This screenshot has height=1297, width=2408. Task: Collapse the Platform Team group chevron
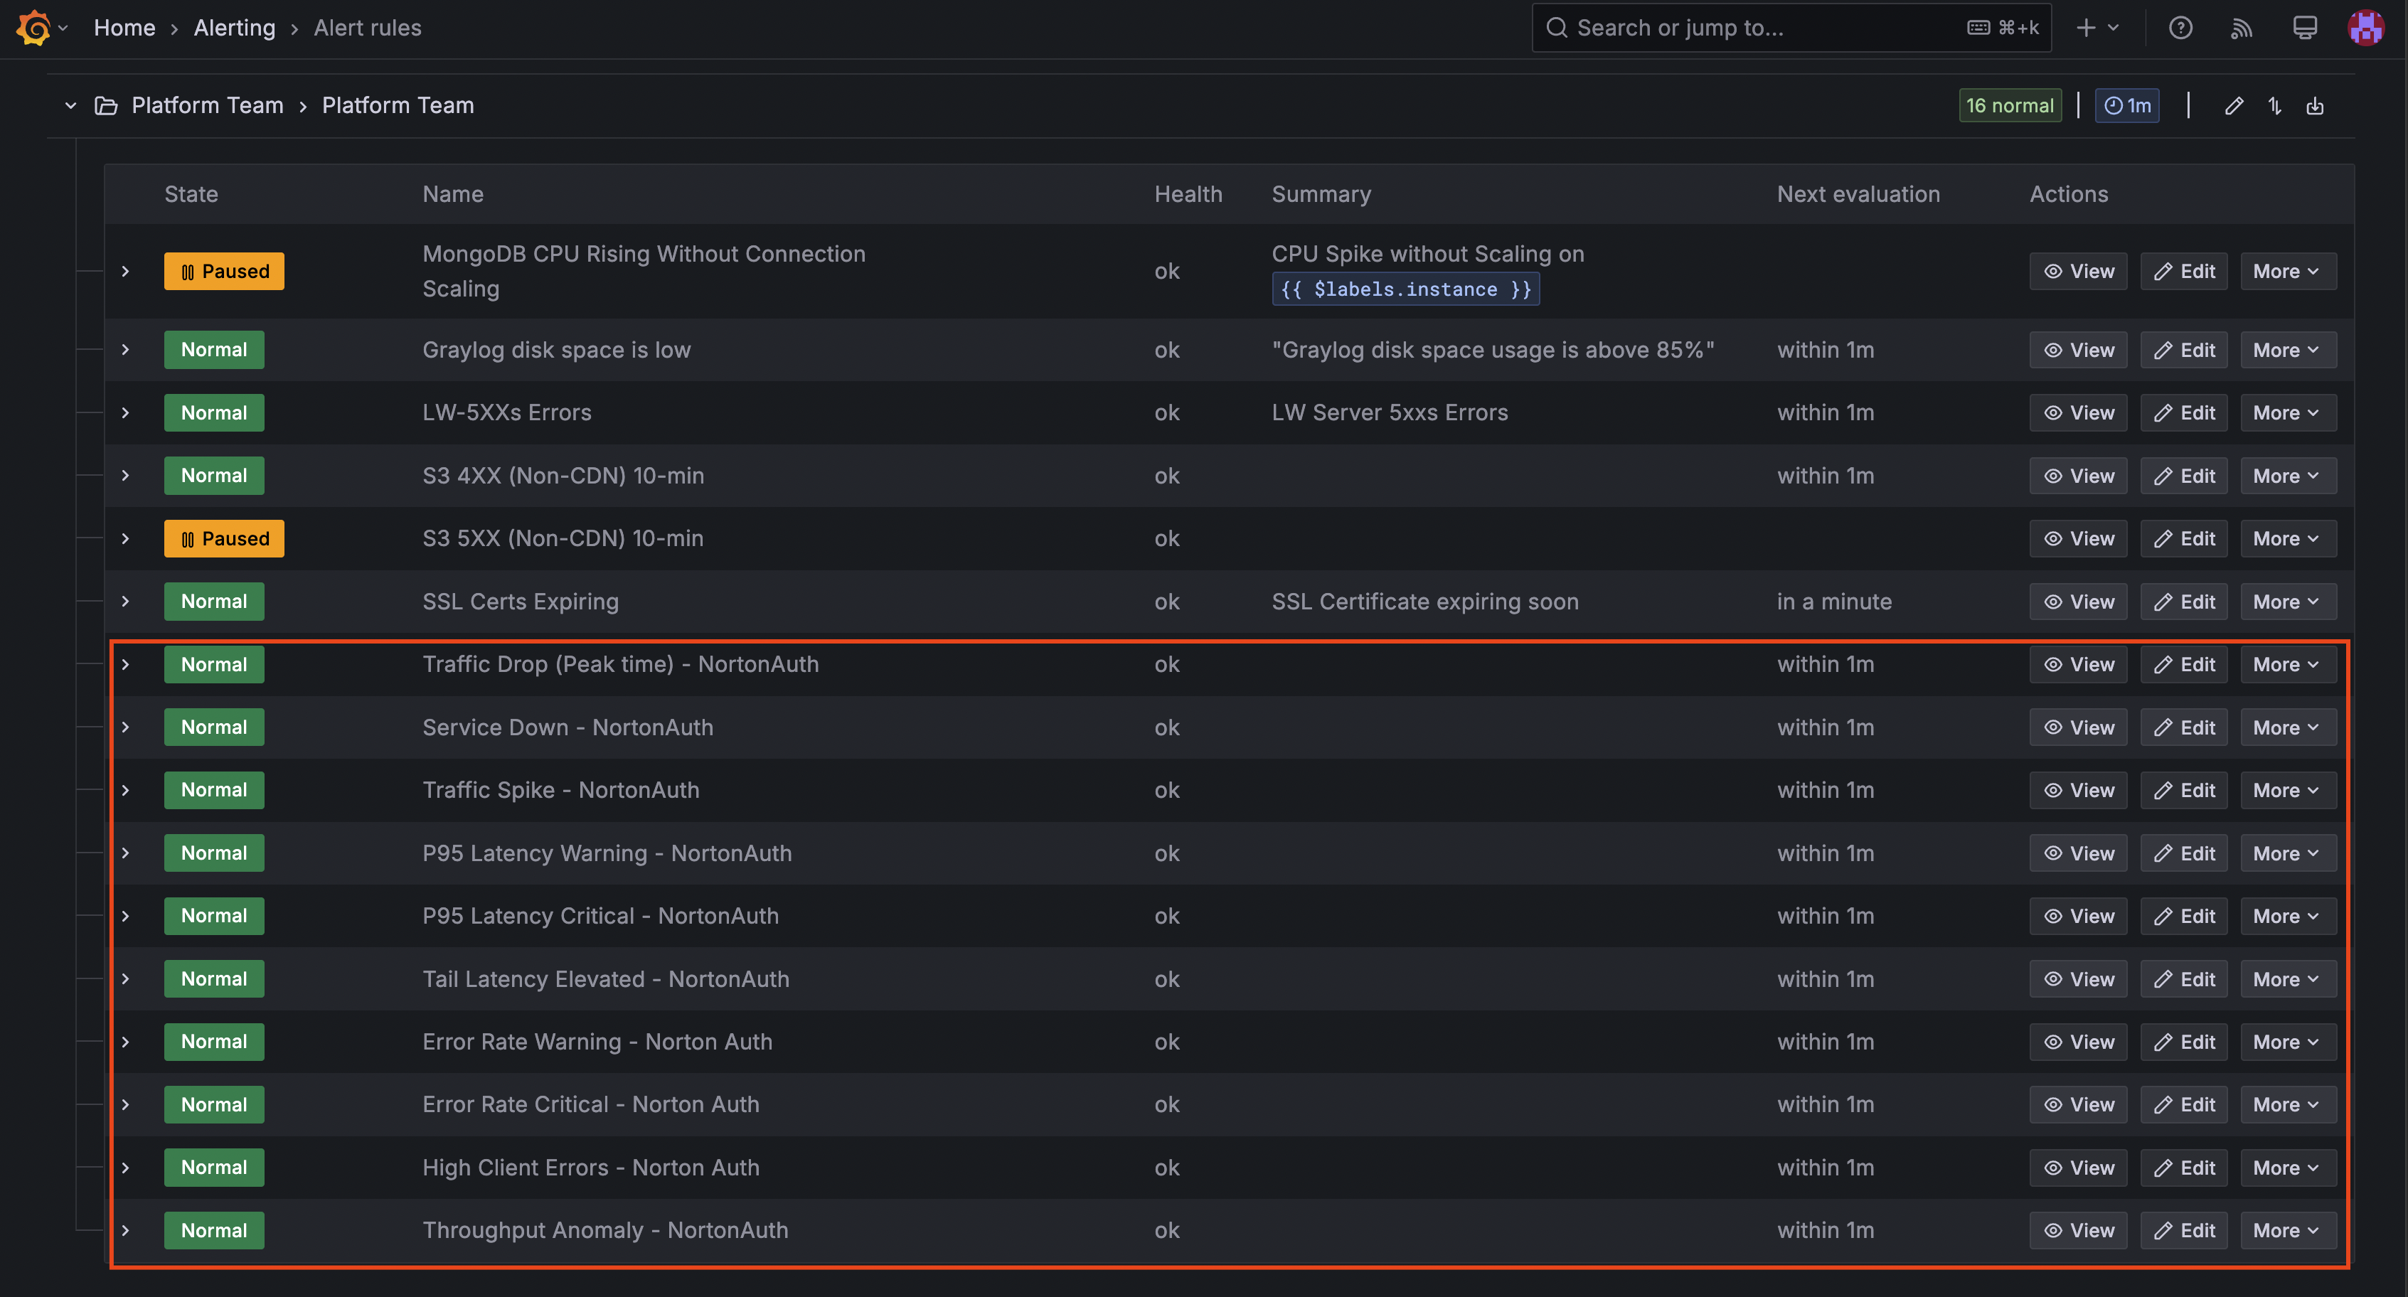(70, 105)
